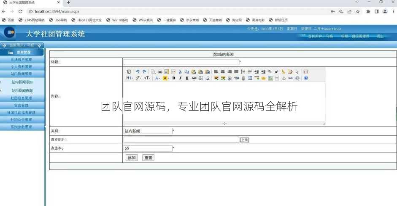Open the 淘宝网 bookmark
397x206 pixels.
point(234,20)
